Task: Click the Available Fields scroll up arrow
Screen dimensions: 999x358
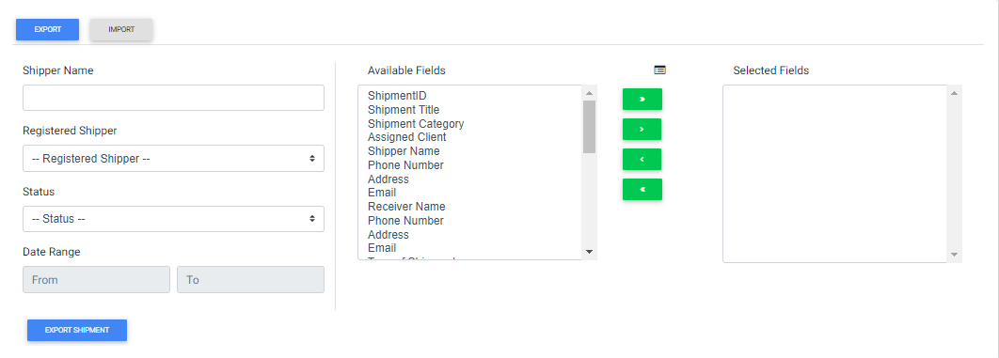Action: [589, 93]
